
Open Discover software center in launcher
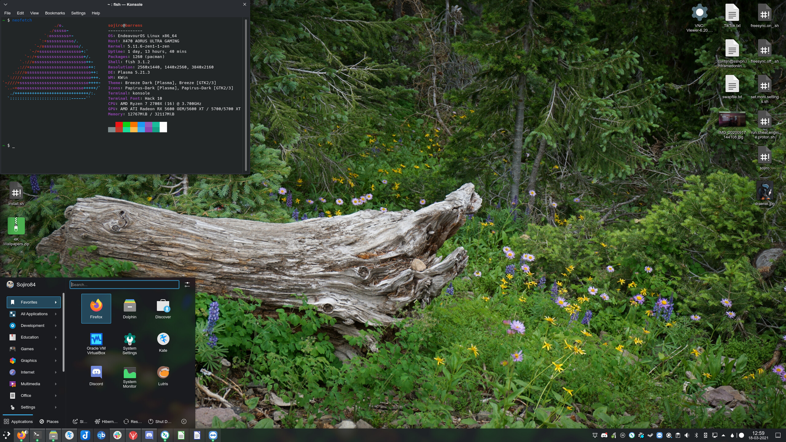click(163, 308)
